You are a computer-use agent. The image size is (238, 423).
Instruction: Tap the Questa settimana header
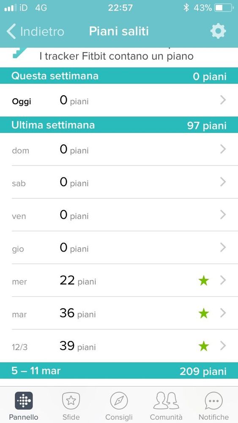[x=119, y=76]
